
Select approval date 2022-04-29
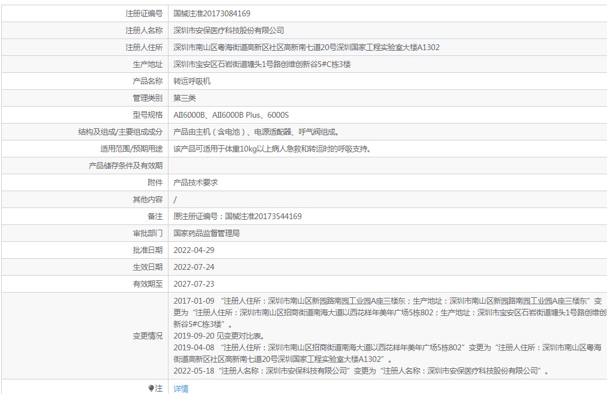[194, 250]
